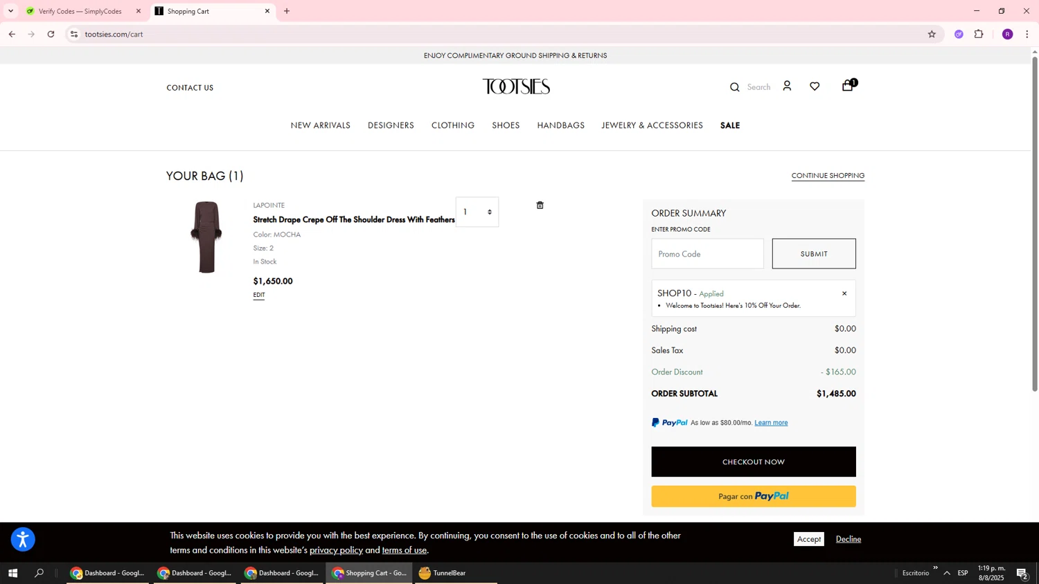Screen dimensions: 1039x584
Task: Change the item quantity selector
Action: [x=477, y=212]
